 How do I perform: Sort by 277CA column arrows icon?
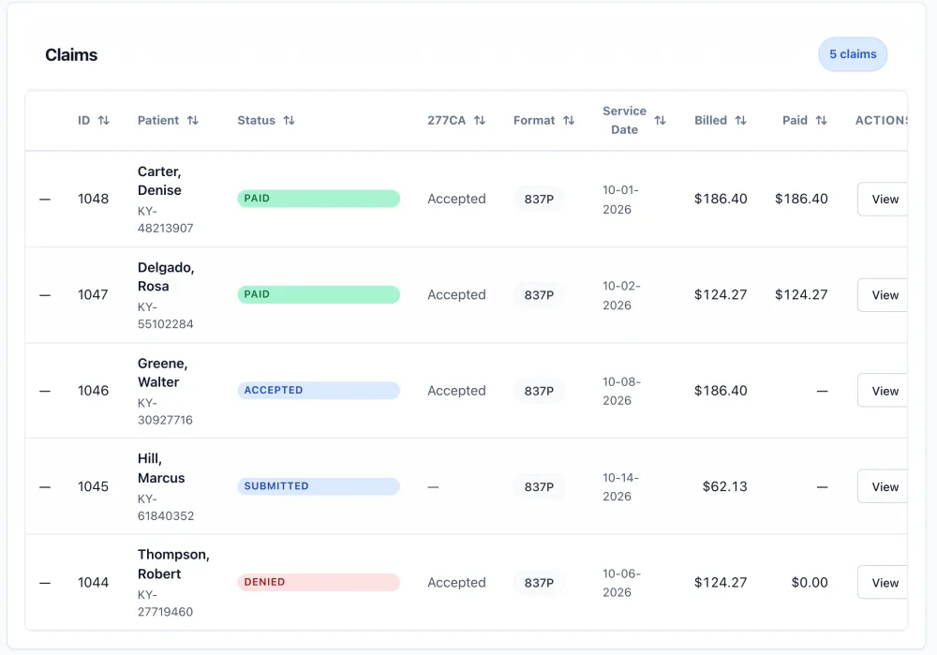point(479,120)
